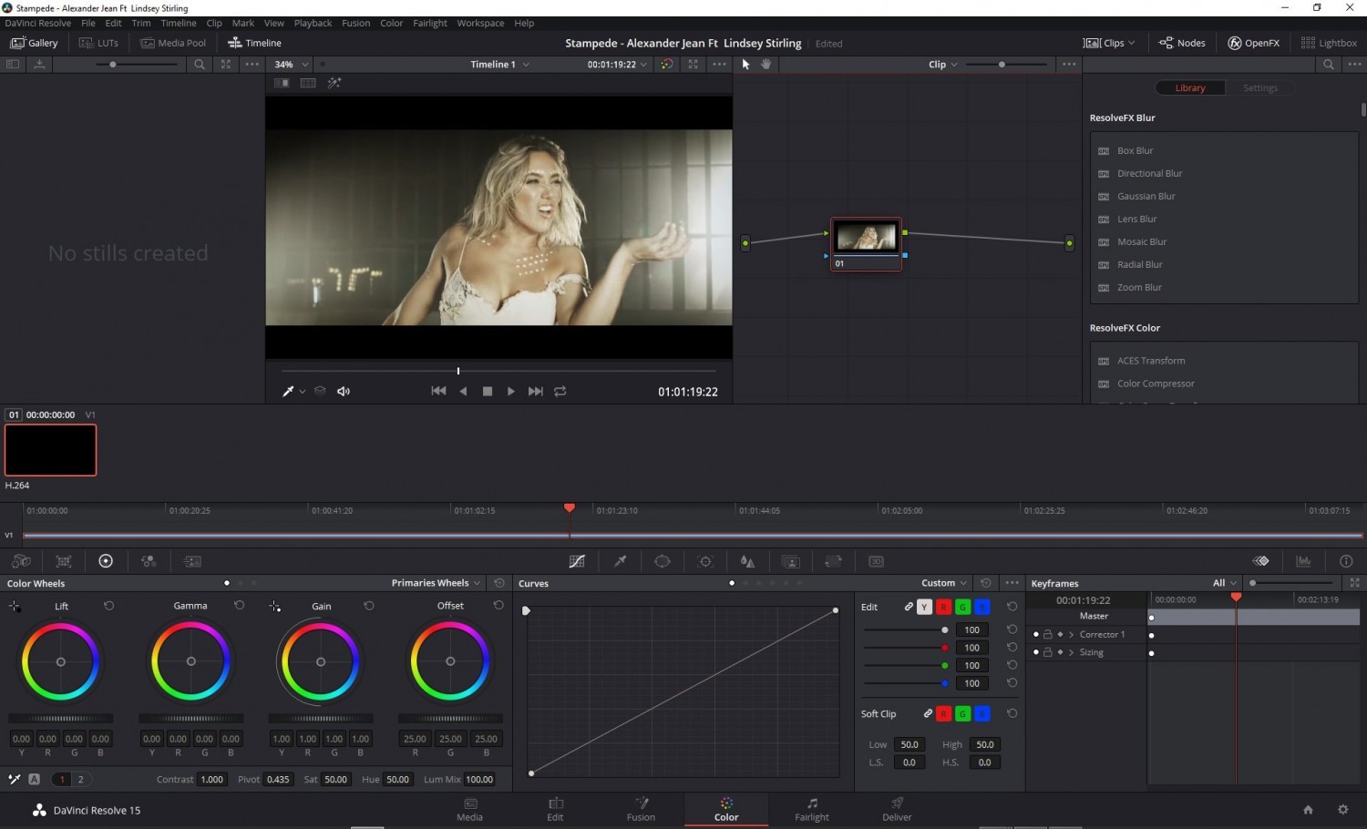Open the Clips dropdown arrow
This screenshot has width=1367, height=829.
[x=1132, y=43]
